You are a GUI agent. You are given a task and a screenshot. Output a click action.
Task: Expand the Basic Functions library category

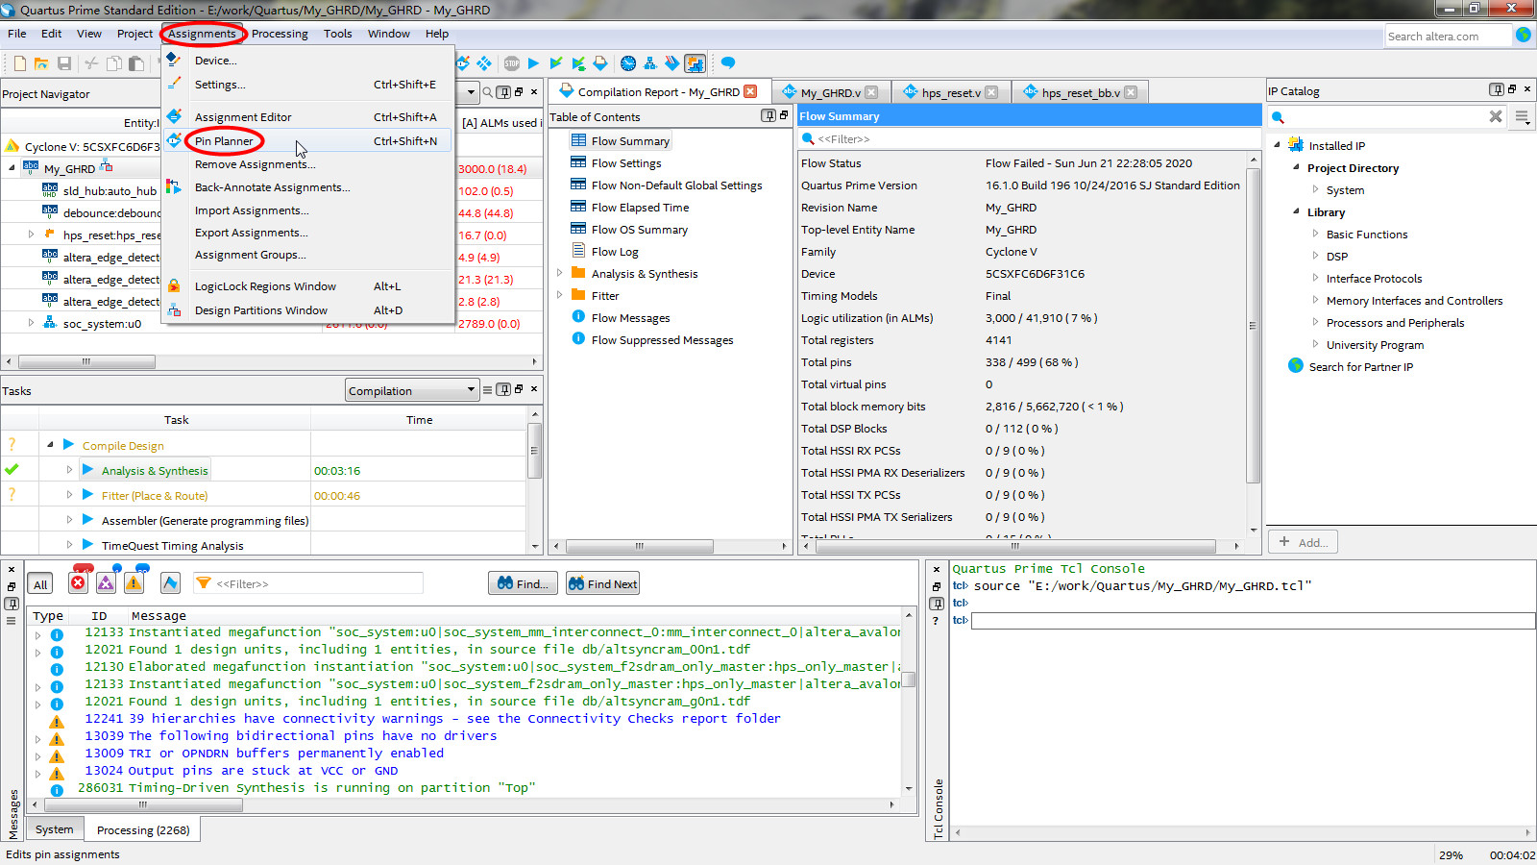(x=1316, y=234)
